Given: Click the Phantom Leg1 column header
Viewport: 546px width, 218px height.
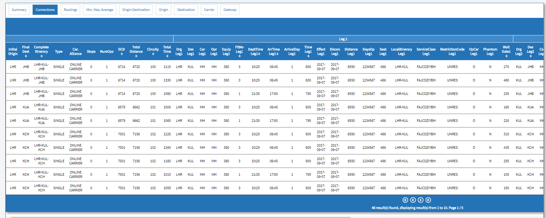Looking at the screenshot, I should (x=490, y=51).
